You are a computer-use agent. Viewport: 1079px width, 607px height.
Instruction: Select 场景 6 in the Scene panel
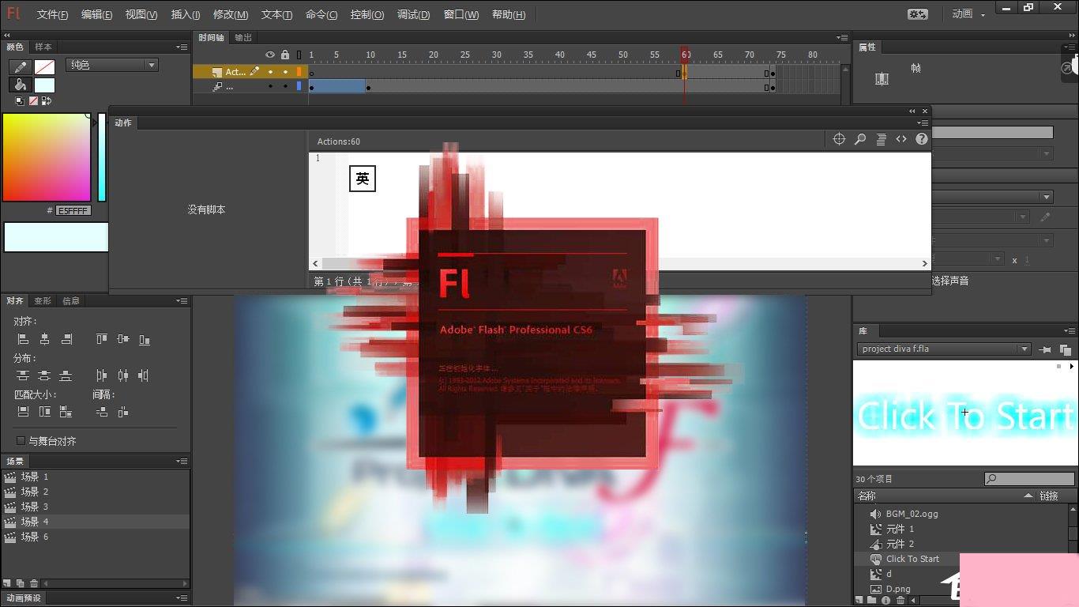point(96,537)
